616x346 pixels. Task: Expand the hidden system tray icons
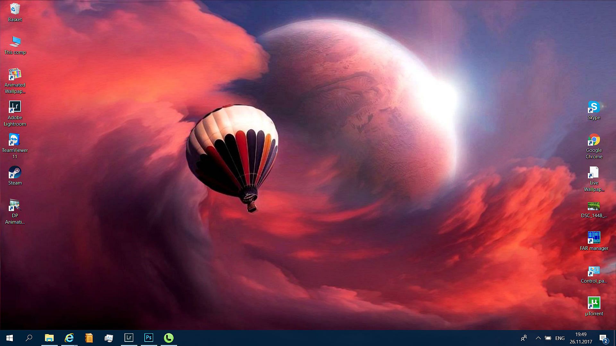[538, 338]
